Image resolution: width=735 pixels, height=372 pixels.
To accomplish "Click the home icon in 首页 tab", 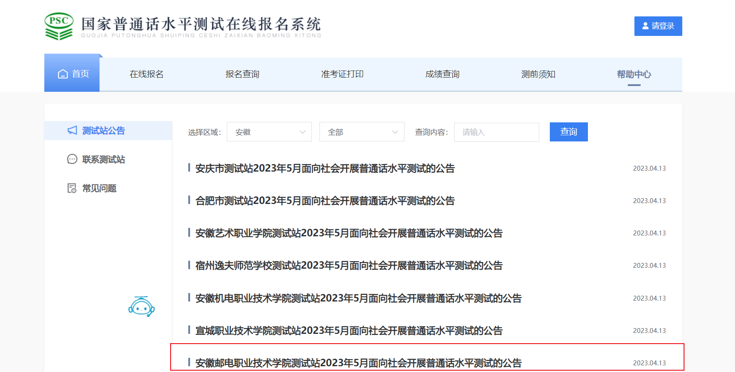I will point(63,74).
